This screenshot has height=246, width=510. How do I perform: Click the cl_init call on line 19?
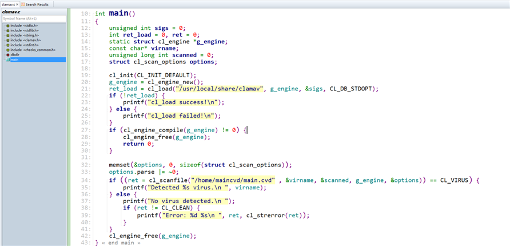tap(121, 76)
